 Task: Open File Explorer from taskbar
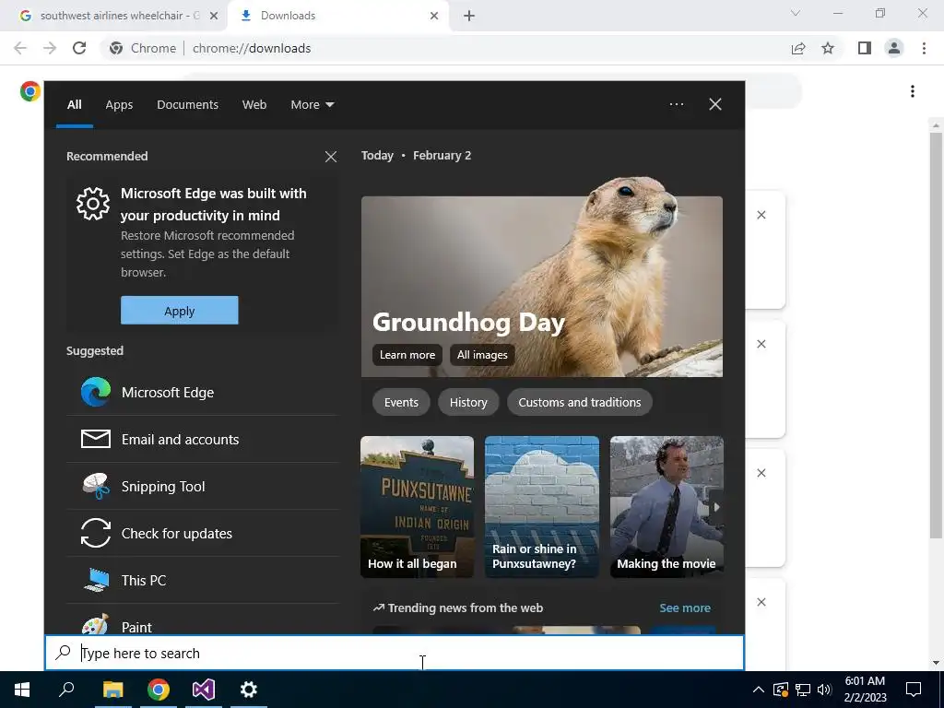click(112, 690)
